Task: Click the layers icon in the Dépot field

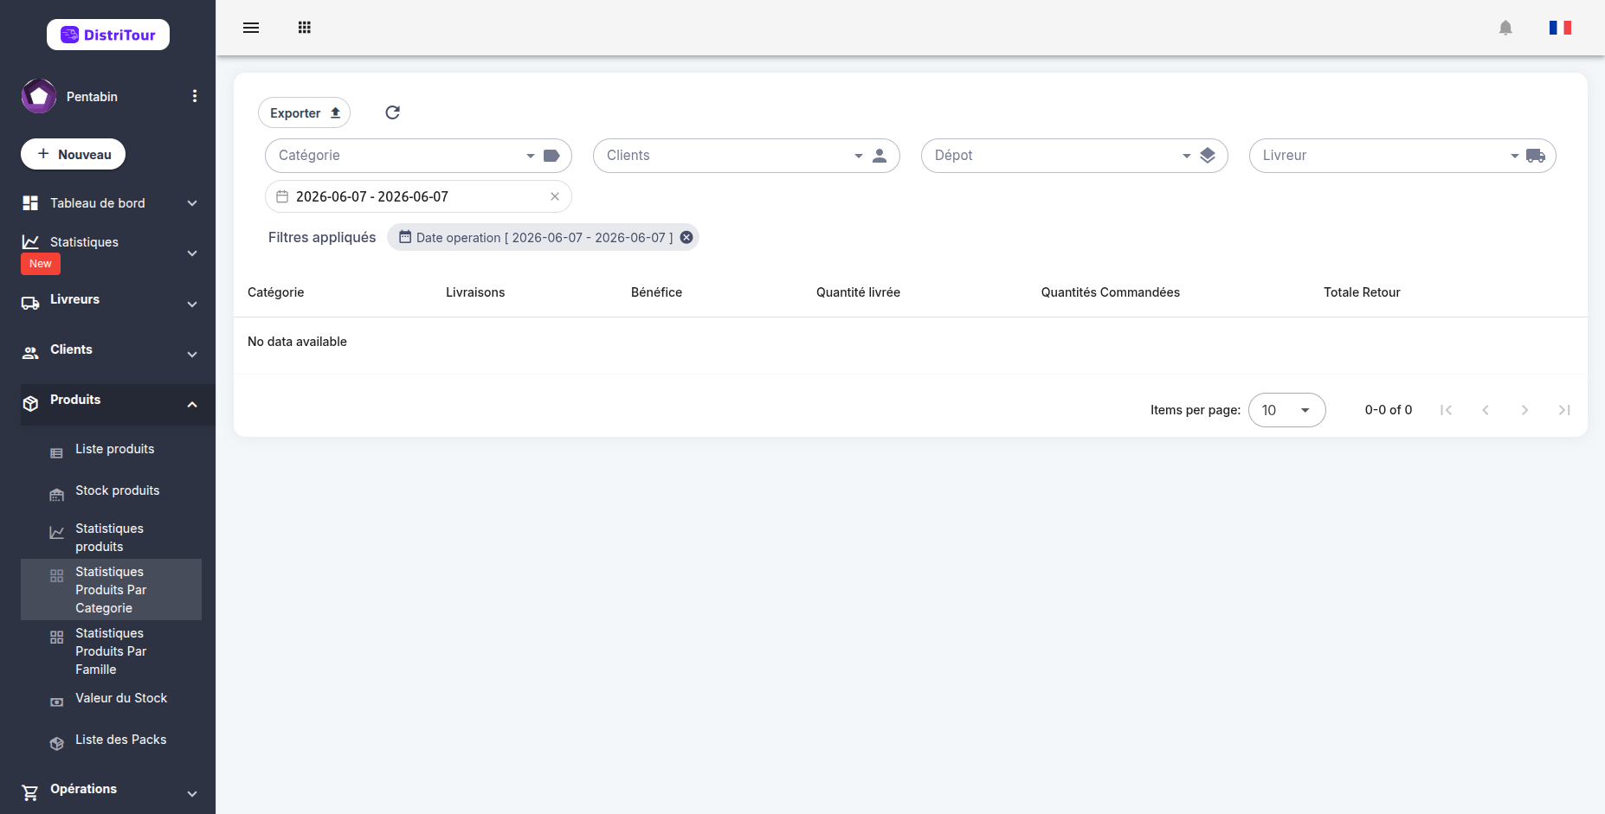Action: (x=1208, y=156)
